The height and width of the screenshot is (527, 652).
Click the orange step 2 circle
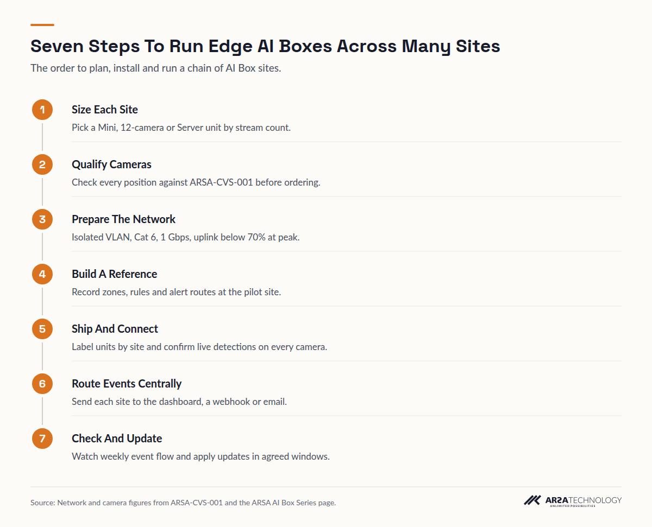coord(42,164)
